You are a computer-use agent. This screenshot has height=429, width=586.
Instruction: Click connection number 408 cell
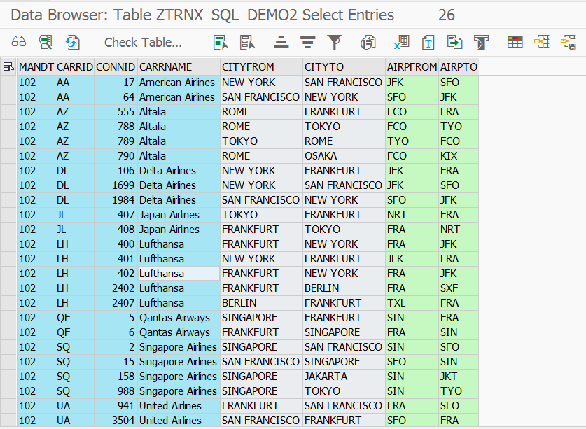(116, 230)
